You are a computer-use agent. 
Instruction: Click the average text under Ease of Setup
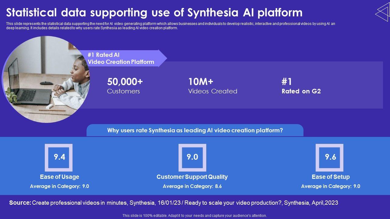pos(331,186)
